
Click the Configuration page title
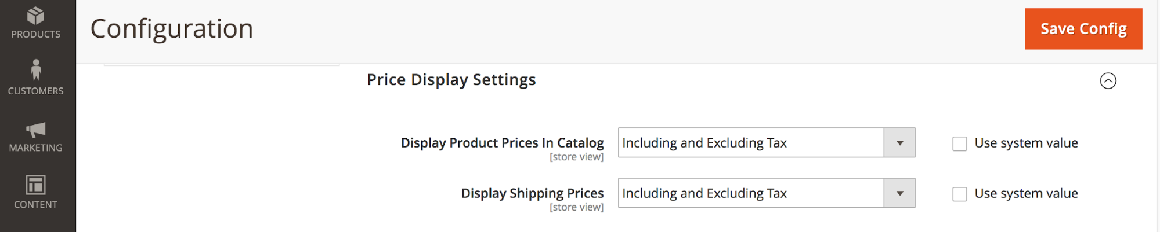172,29
